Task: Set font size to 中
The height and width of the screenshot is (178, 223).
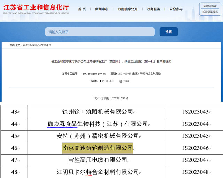Action: (107, 81)
